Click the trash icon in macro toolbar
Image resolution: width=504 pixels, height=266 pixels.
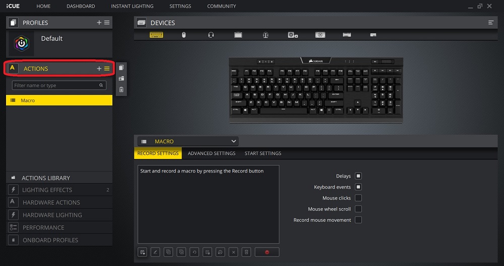(x=246, y=252)
